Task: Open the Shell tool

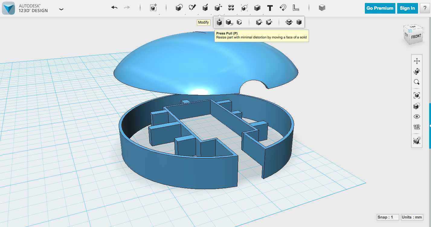Action: click(x=299, y=22)
